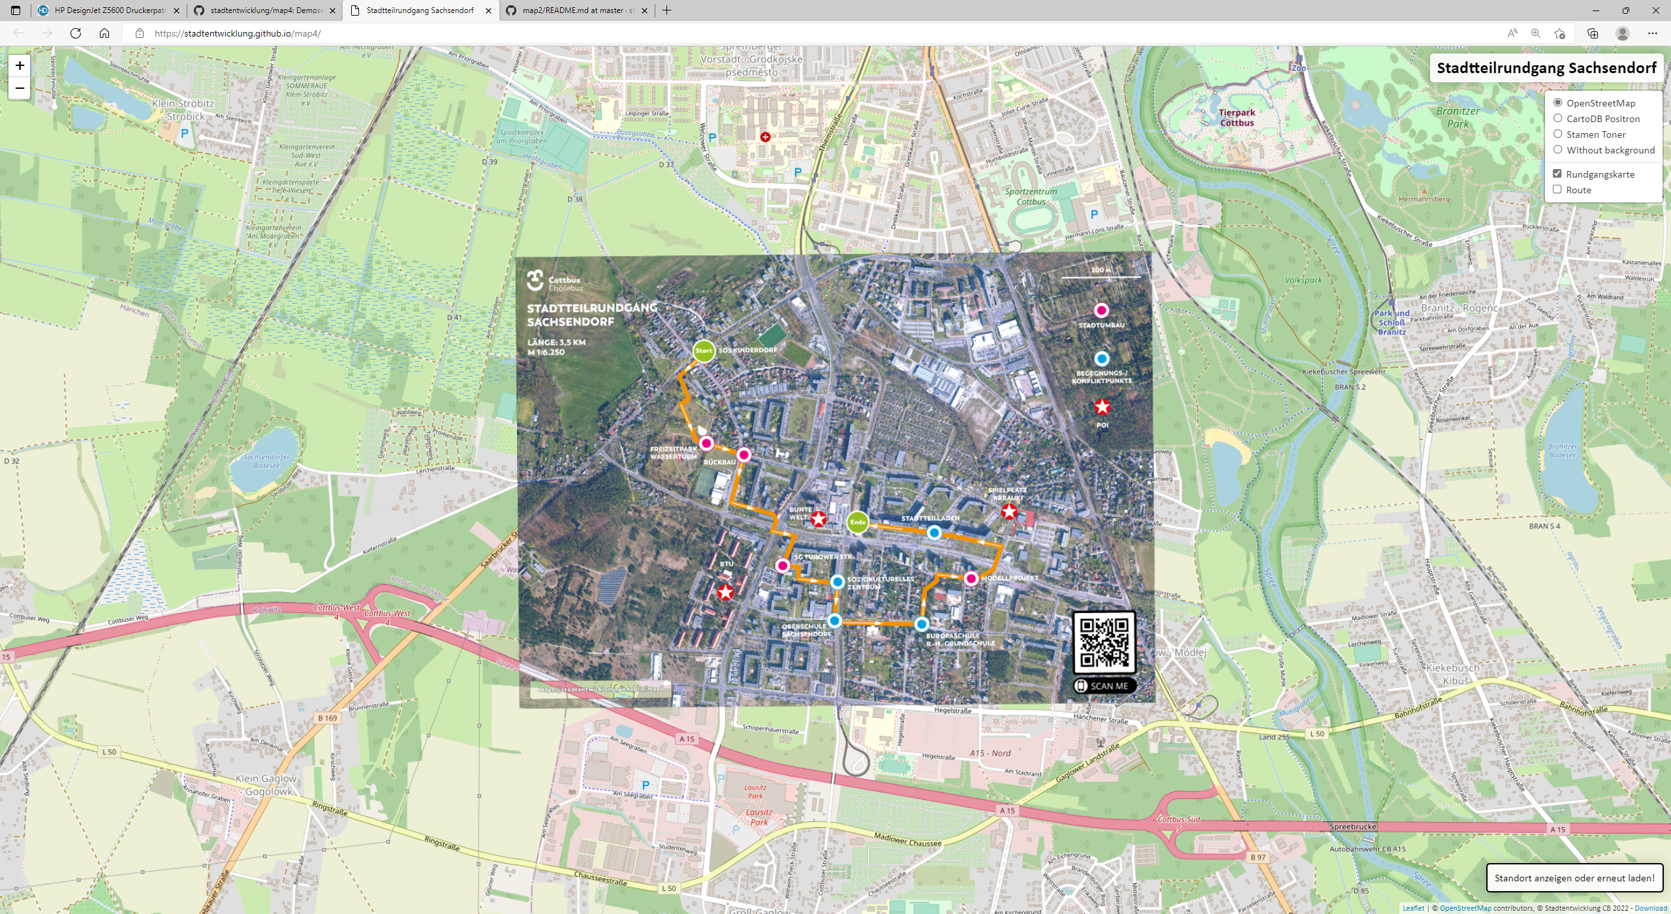
Task: Open browser zoom magnifier icon
Action: pyautogui.click(x=1535, y=33)
